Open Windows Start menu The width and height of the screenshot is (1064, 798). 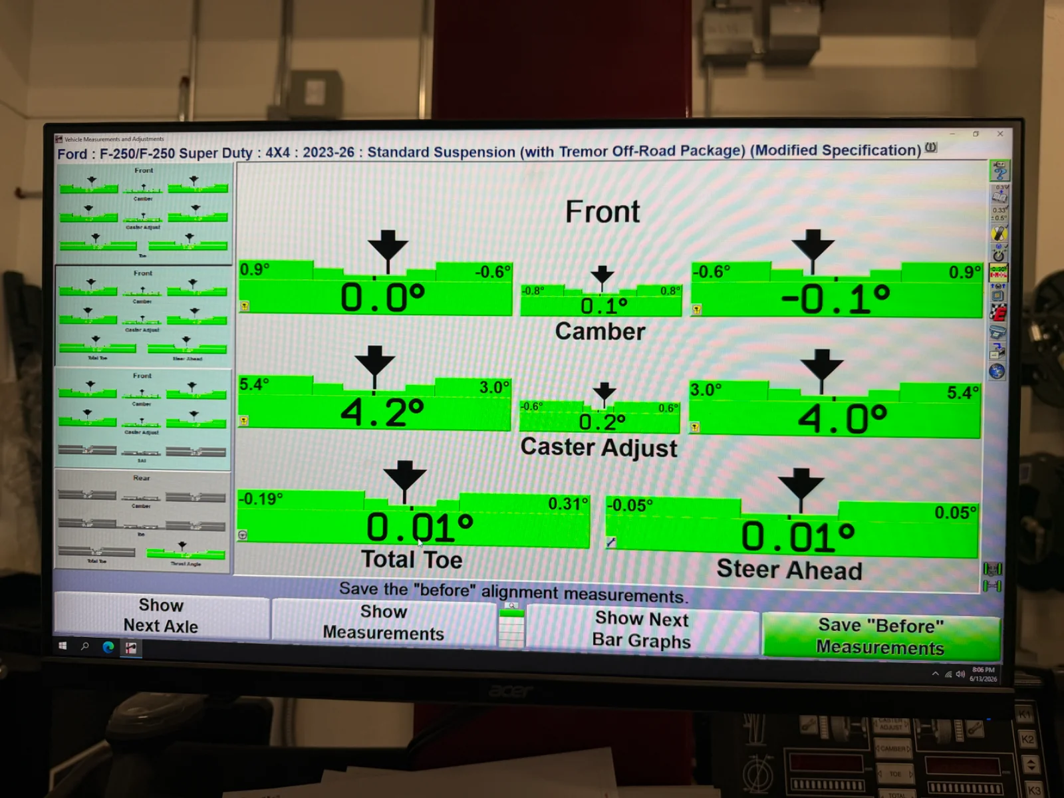[x=63, y=646]
